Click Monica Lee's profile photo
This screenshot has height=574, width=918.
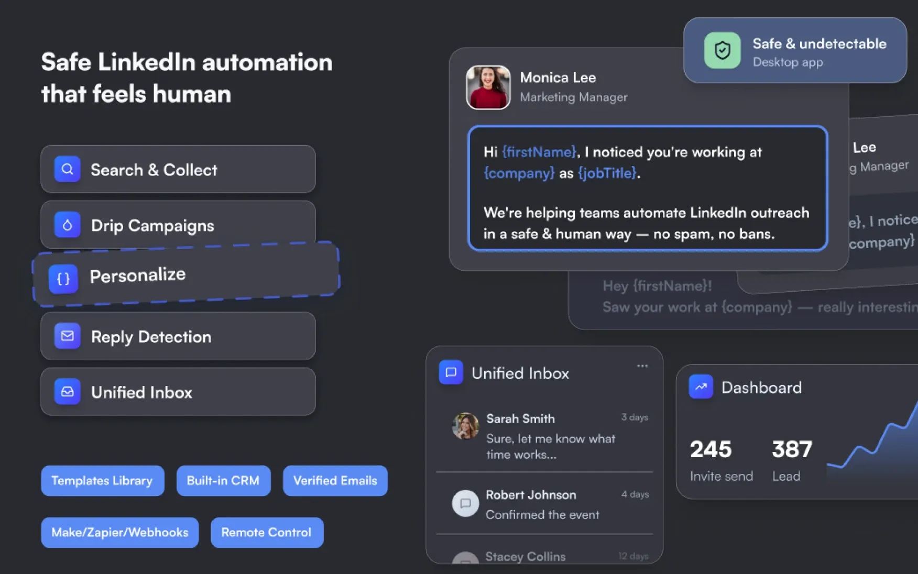coord(488,87)
